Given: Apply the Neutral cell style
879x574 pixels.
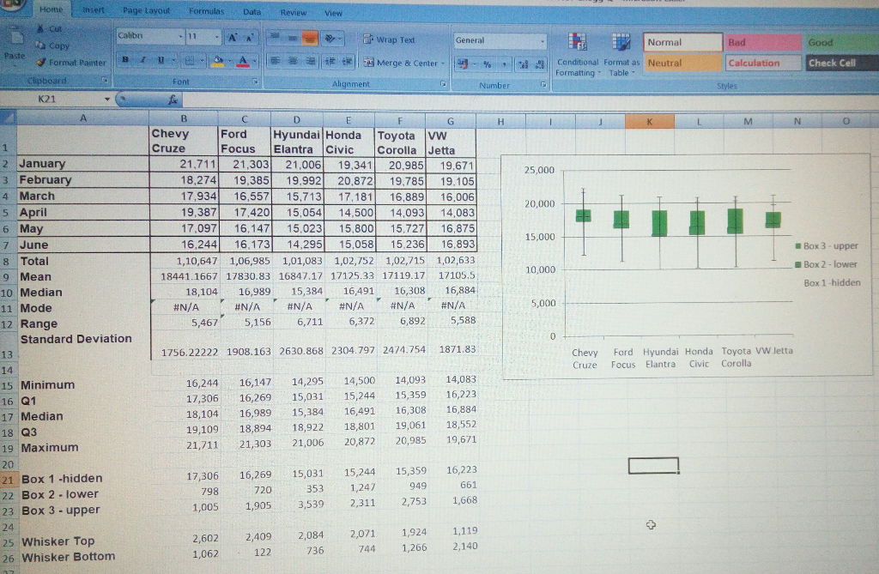Looking at the screenshot, I should [682, 63].
